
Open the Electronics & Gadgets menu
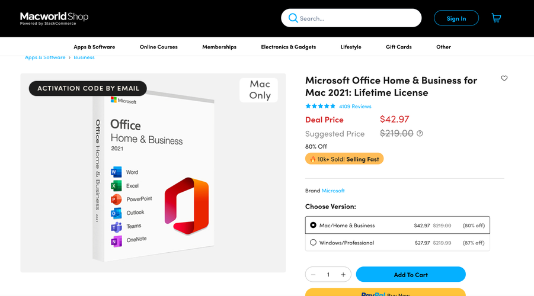(289, 47)
